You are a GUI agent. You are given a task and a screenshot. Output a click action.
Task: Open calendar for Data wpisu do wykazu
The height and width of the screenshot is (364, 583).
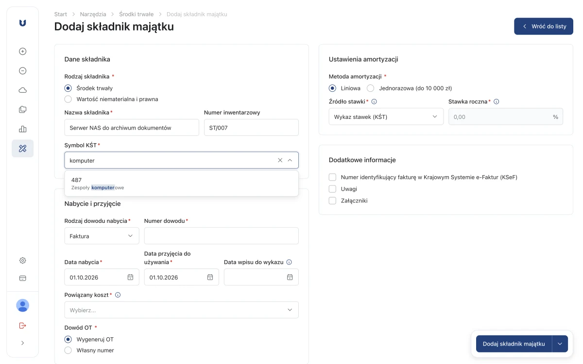point(290,277)
